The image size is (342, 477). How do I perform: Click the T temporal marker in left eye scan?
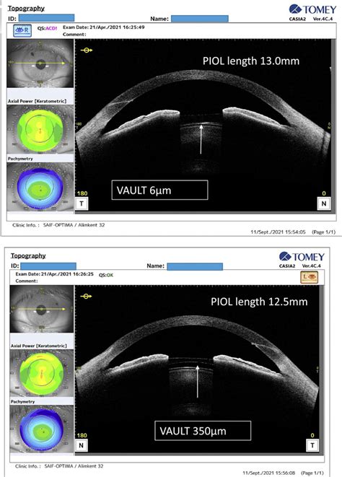312,445
